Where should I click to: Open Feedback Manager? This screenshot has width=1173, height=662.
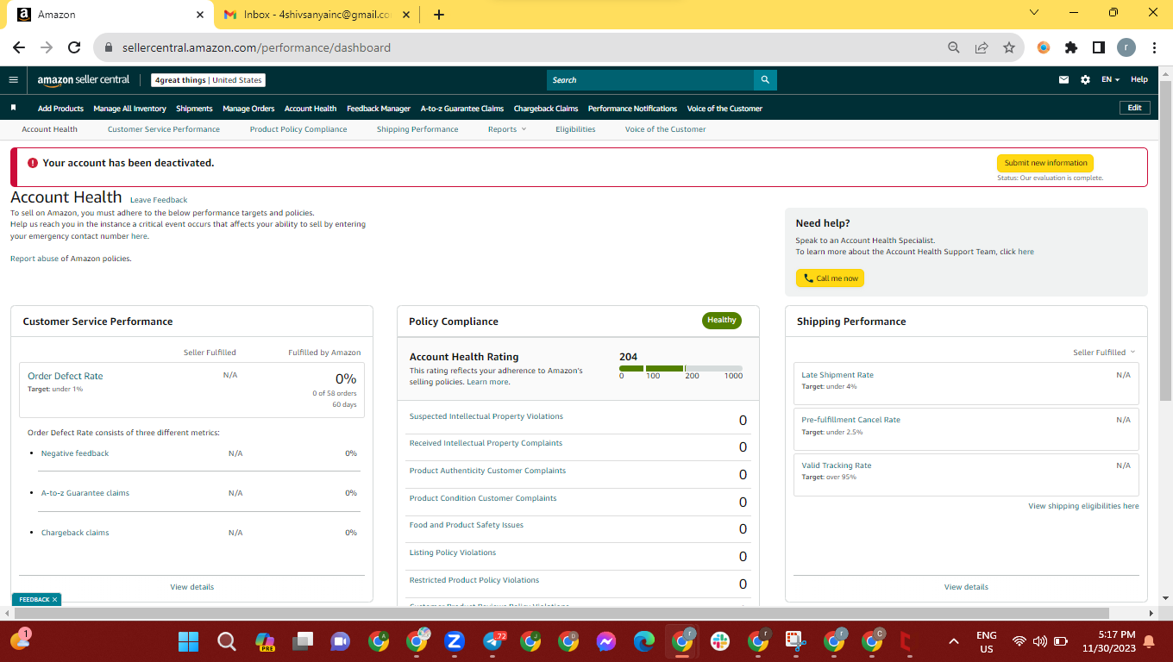coord(379,109)
